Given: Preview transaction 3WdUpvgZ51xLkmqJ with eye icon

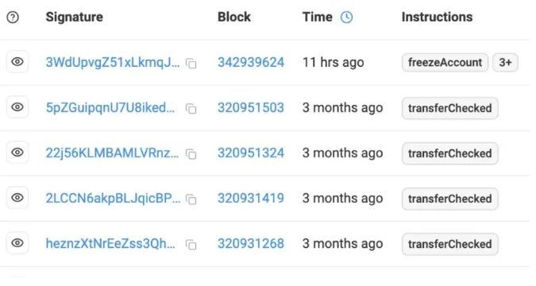Looking at the screenshot, I should (x=17, y=62).
